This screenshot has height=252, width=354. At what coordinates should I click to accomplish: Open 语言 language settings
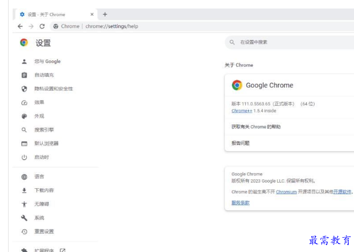[39, 177]
